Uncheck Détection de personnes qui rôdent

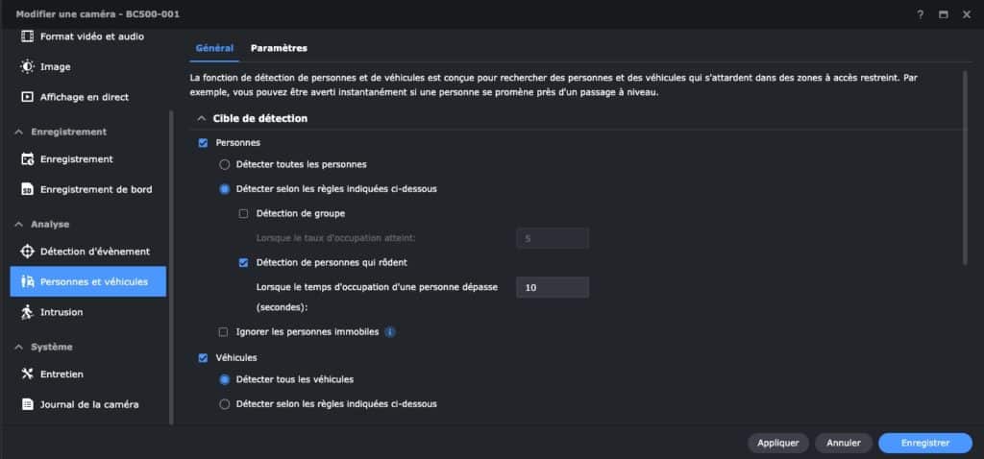(x=243, y=263)
